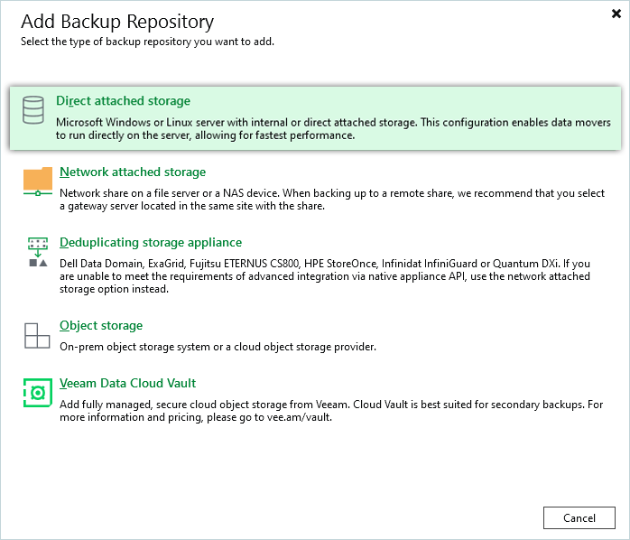This screenshot has height=540, width=630.
Task: Pick the Object storage link
Action: tap(101, 325)
